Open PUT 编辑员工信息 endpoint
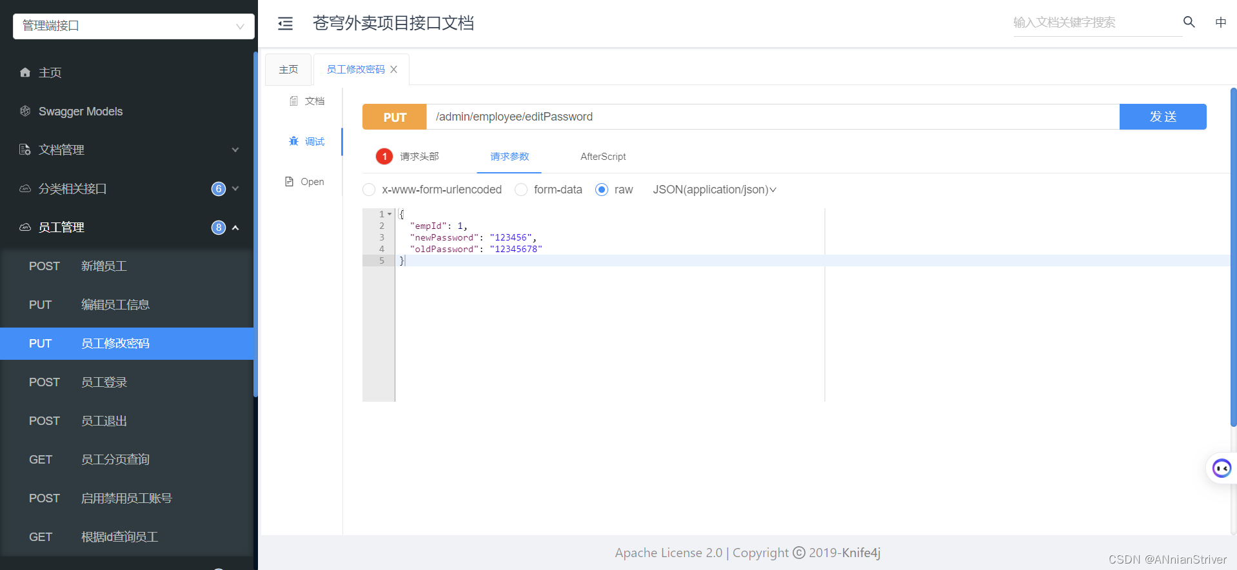Image resolution: width=1237 pixels, height=570 pixels. pyautogui.click(x=126, y=304)
